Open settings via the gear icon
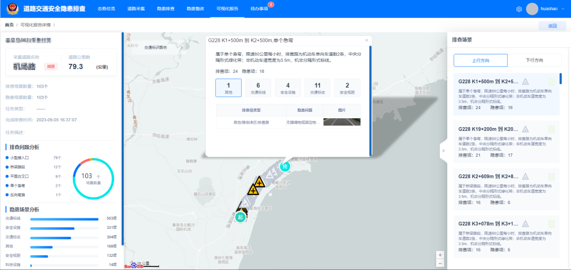The height and width of the screenshot is (270, 571). click(x=519, y=9)
